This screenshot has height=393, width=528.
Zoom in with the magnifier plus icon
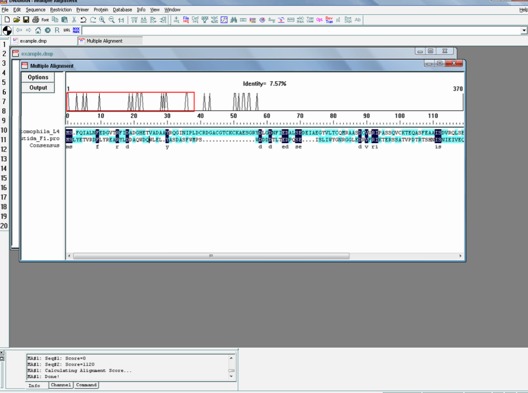[102, 20]
